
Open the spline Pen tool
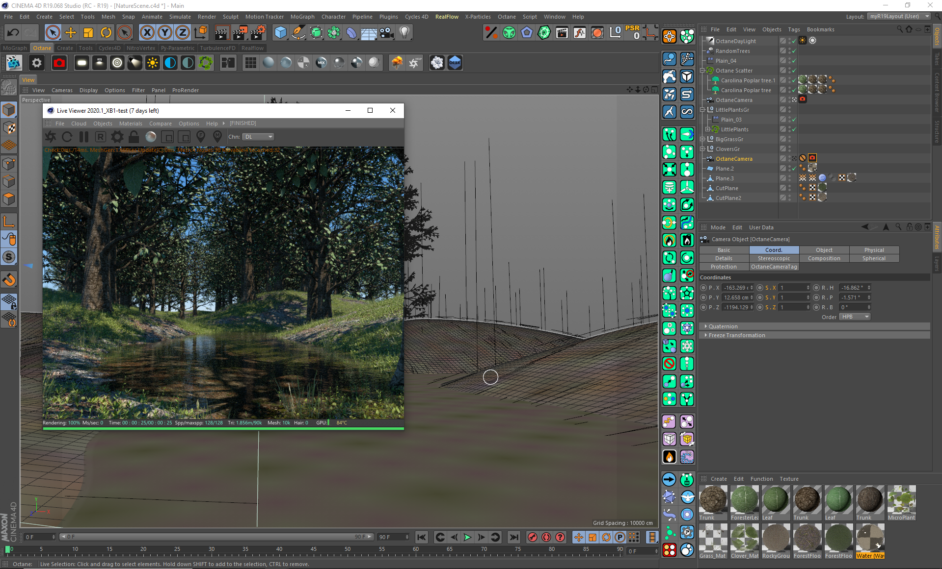[x=298, y=33]
